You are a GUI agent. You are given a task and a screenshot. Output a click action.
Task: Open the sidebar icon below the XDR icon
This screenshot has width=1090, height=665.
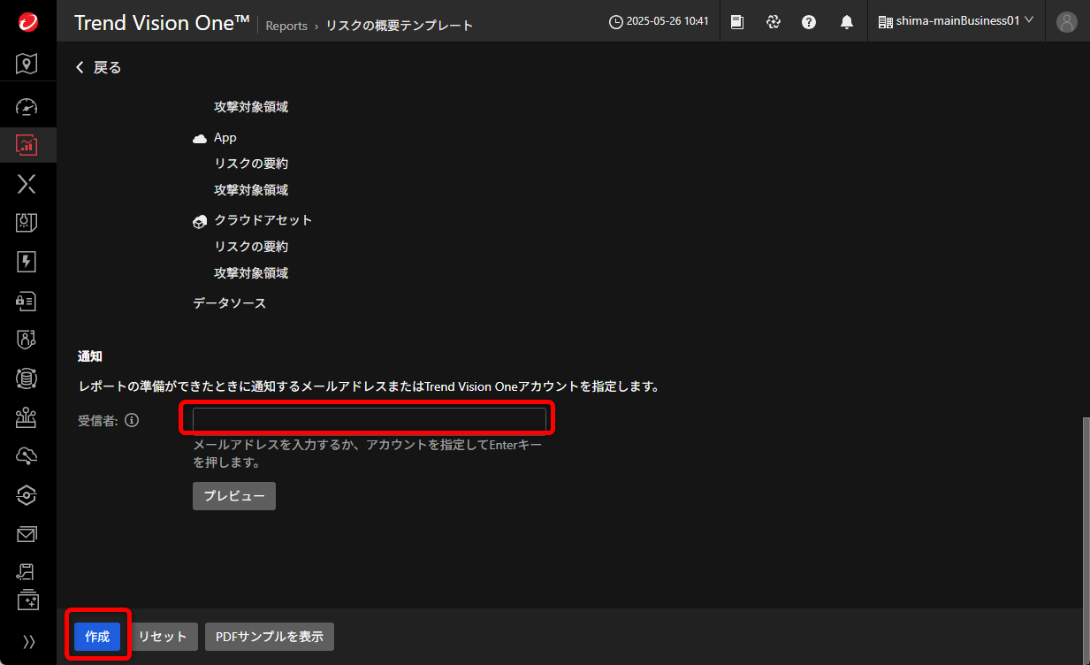(x=27, y=223)
